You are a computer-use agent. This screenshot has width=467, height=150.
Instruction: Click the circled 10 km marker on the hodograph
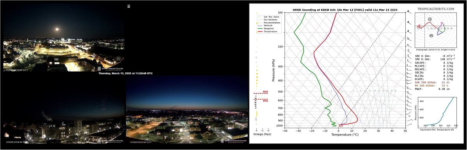[430, 19]
